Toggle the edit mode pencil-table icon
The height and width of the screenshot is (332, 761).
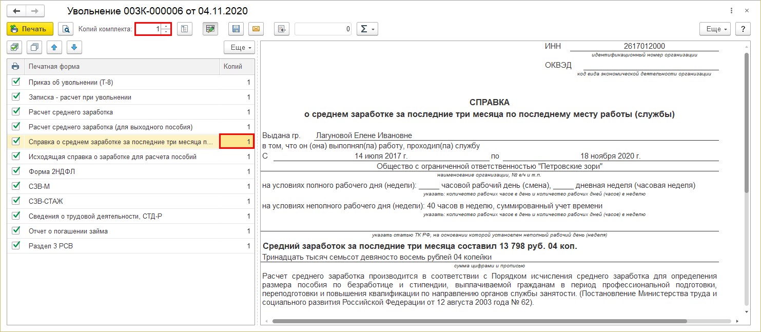click(209, 29)
